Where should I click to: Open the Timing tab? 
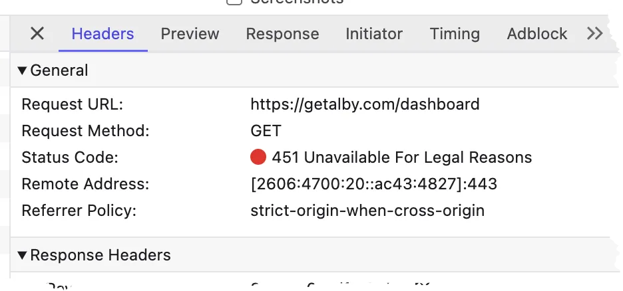455,34
